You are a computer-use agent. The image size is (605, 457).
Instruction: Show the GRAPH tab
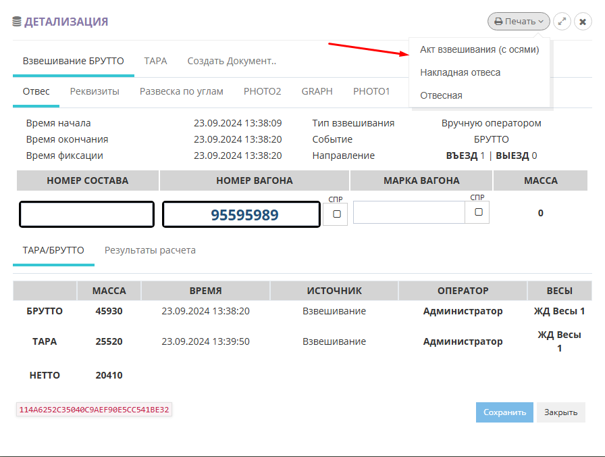[317, 91]
